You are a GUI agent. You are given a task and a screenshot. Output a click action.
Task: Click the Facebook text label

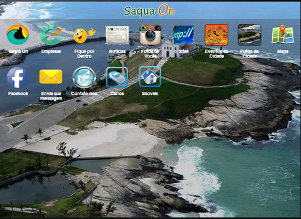[18, 94]
